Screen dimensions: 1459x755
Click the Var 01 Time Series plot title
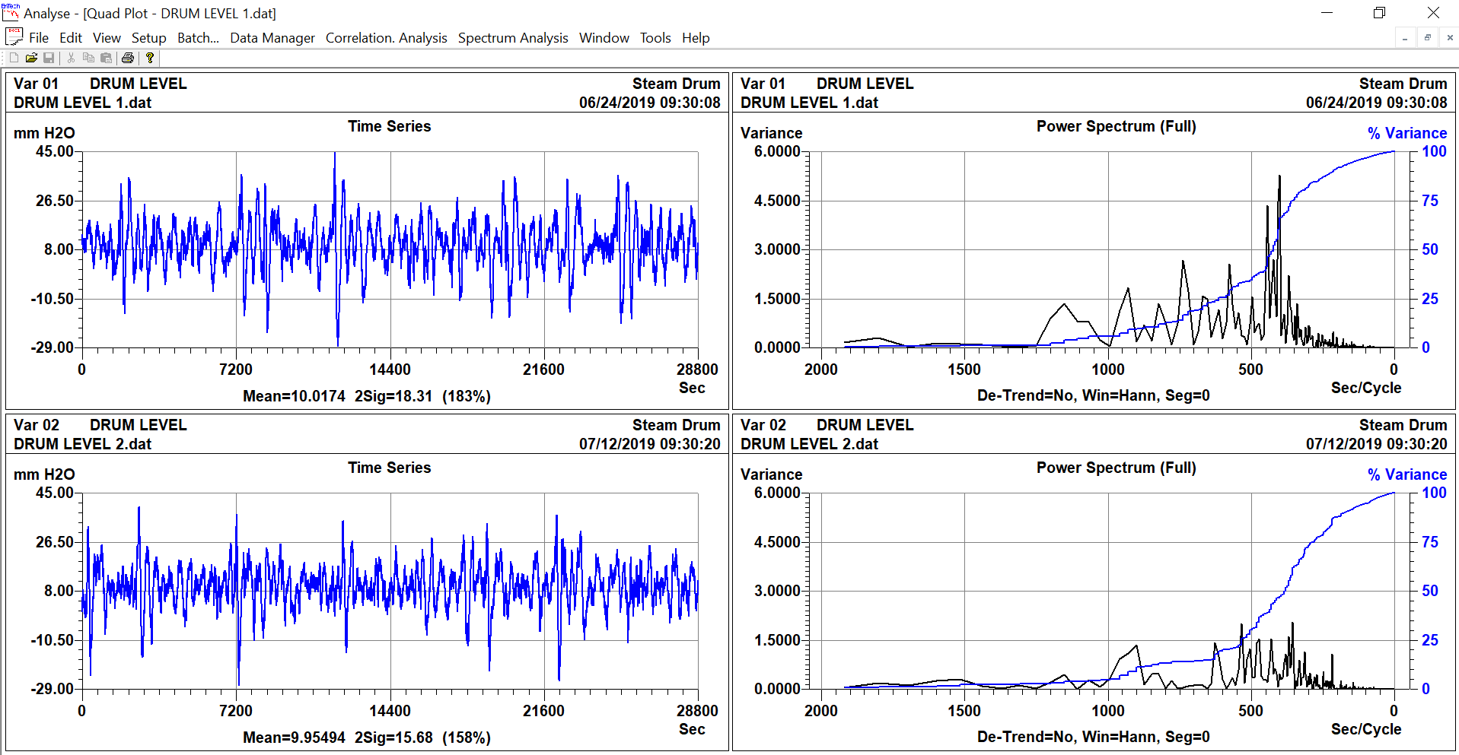[x=389, y=126]
